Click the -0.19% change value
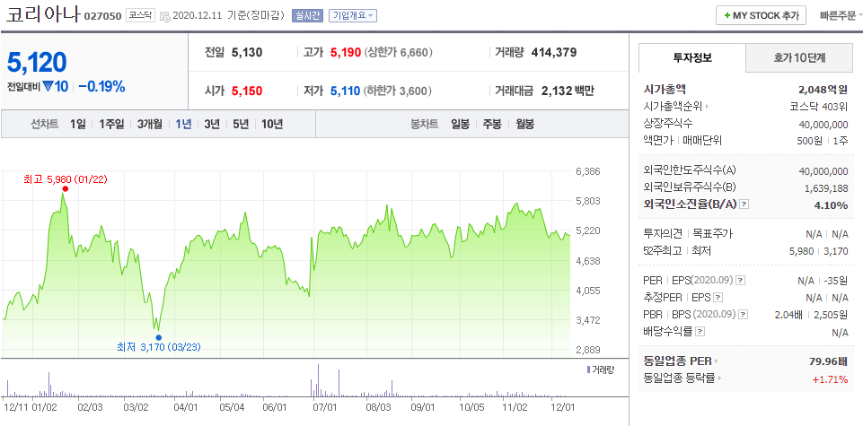863x426 pixels. [101, 86]
